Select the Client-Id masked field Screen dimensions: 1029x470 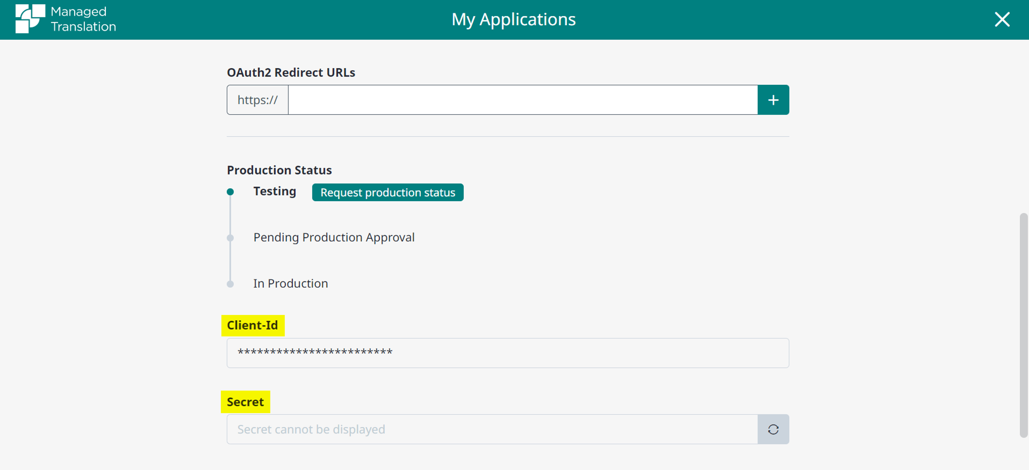click(508, 353)
